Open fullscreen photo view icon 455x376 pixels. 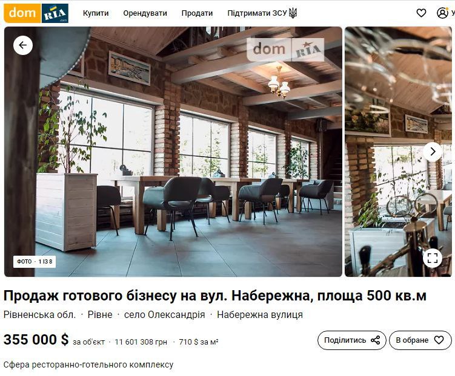433,258
